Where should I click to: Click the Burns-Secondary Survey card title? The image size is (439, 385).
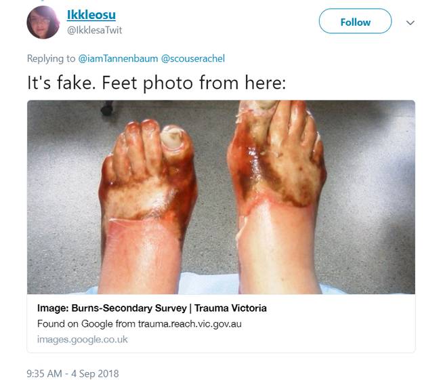[x=152, y=308]
